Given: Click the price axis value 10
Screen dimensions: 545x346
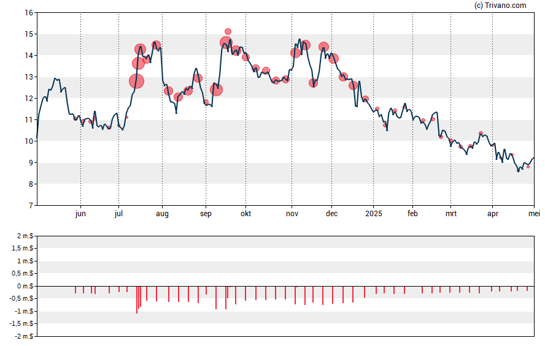Looking at the screenshot, I should [x=29, y=141].
